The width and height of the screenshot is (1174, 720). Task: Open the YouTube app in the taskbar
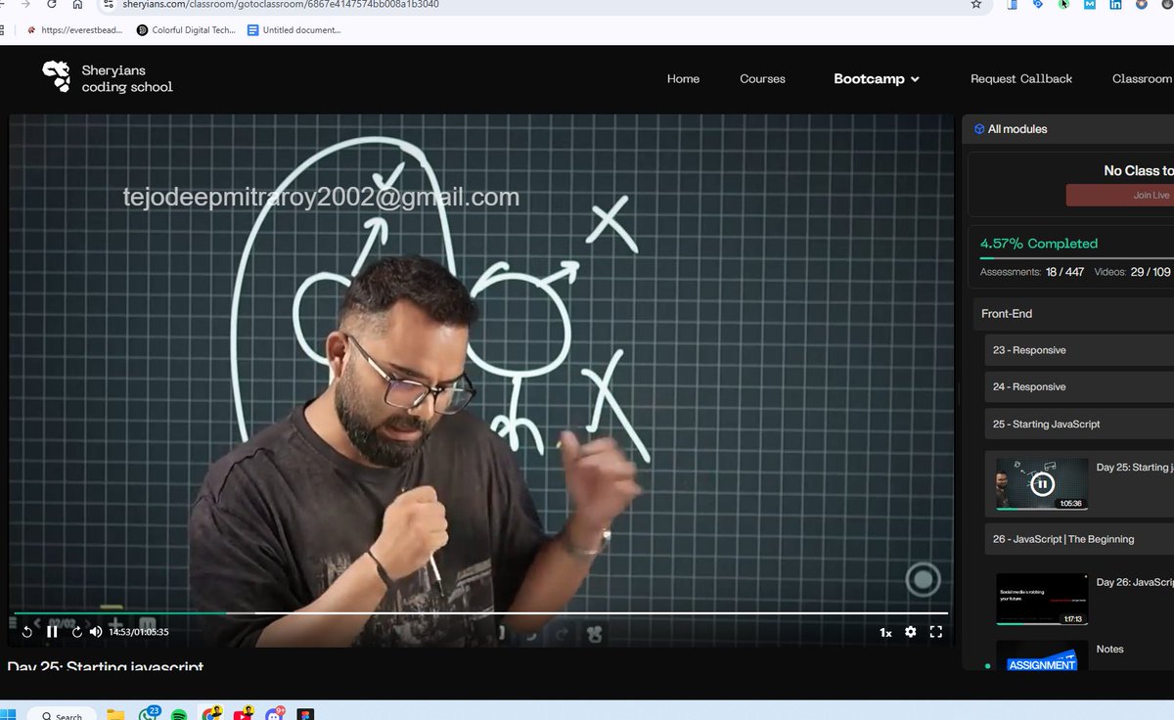[x=243, y=714]
